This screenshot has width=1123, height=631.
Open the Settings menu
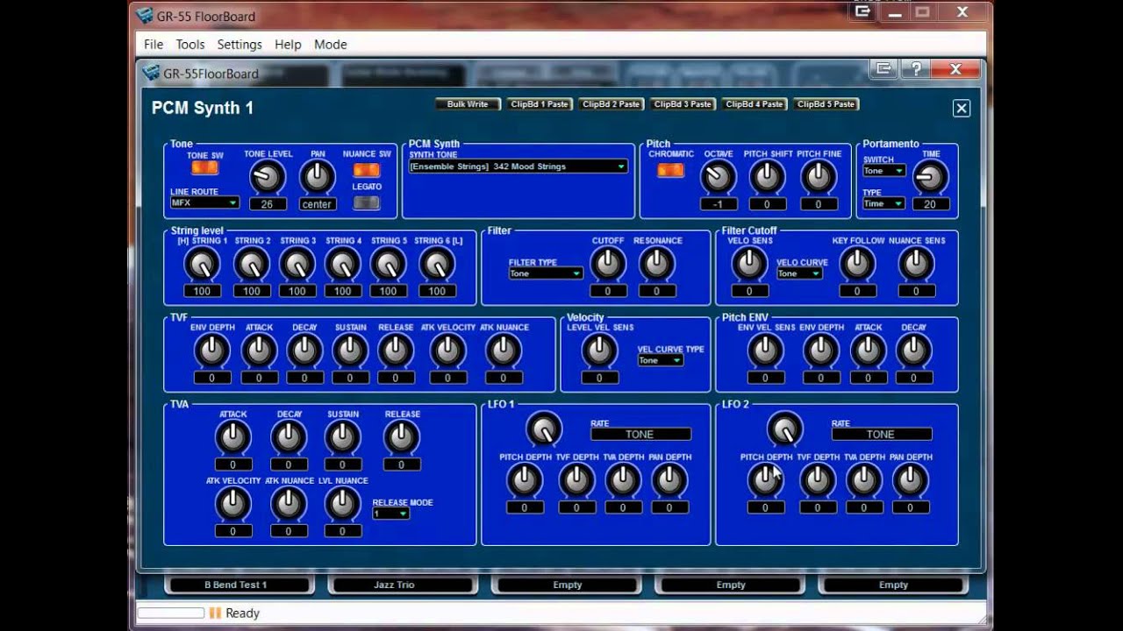pyautogui.click(x=240, y=44)
